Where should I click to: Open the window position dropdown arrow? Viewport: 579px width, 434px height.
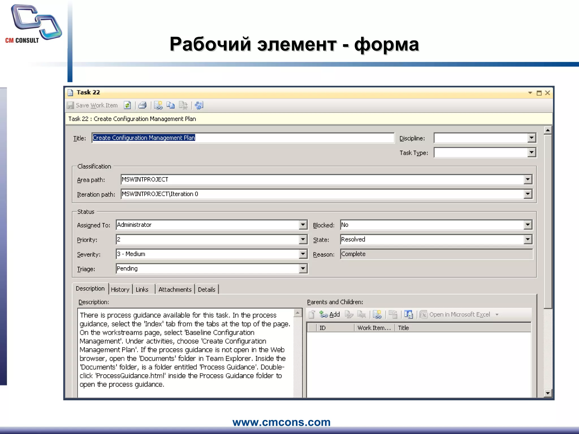coord(530,93)
